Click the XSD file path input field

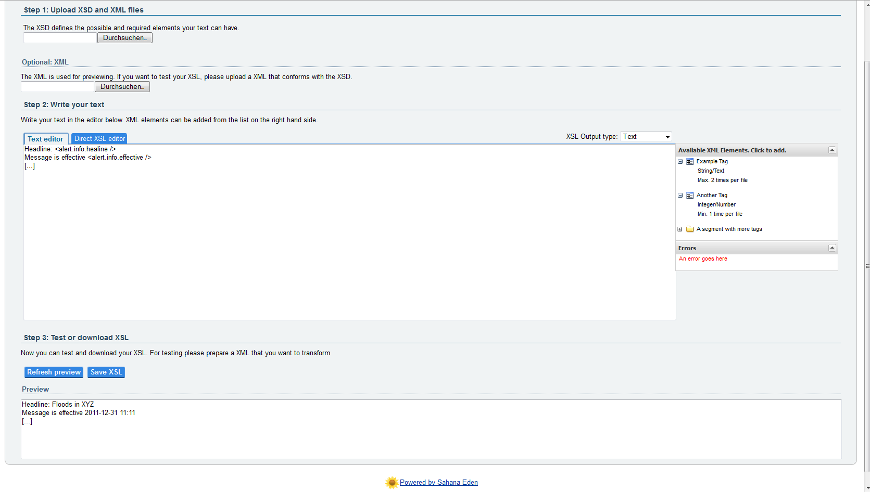click(60, 38)
